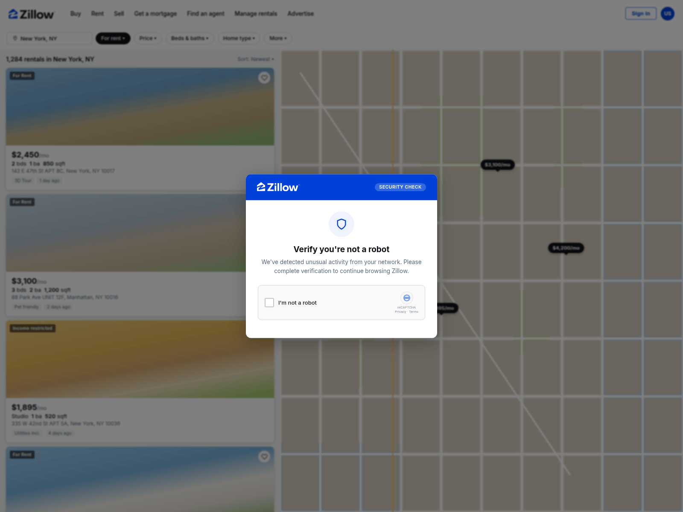
Task: Click the SECURITY CHECK badge
Action: 400,187
